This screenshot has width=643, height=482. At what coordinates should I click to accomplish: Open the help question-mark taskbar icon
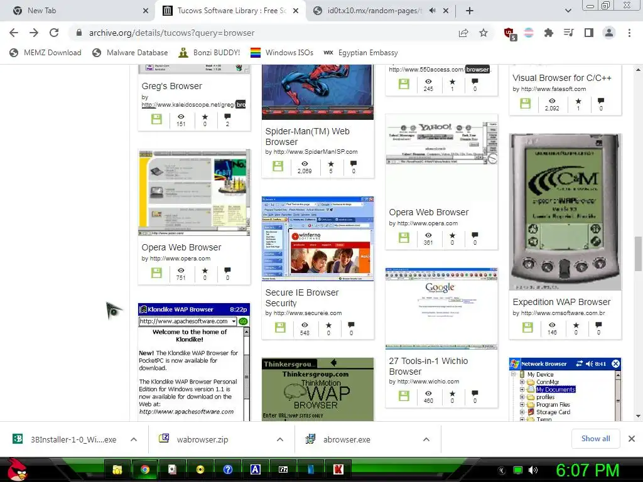click(x=228, y=469)
